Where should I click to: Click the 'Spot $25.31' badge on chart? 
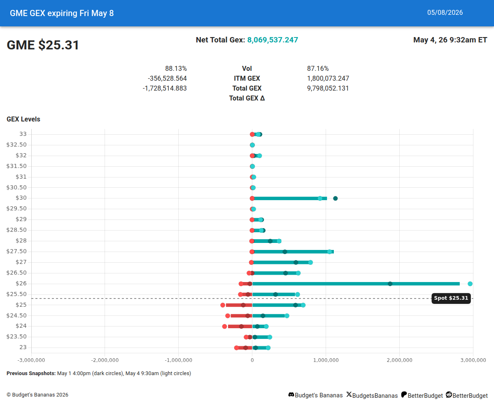point(451,298)
